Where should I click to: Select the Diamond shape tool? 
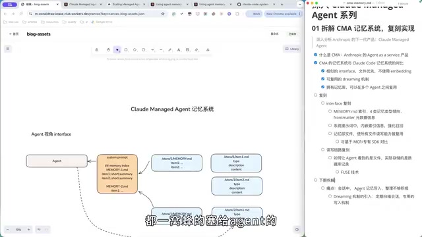click(x=135, y=50)
